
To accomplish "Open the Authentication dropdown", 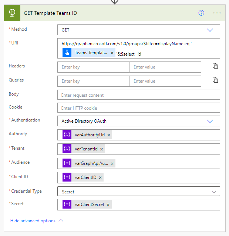I will pyautogui.click(x=210, y=121).
